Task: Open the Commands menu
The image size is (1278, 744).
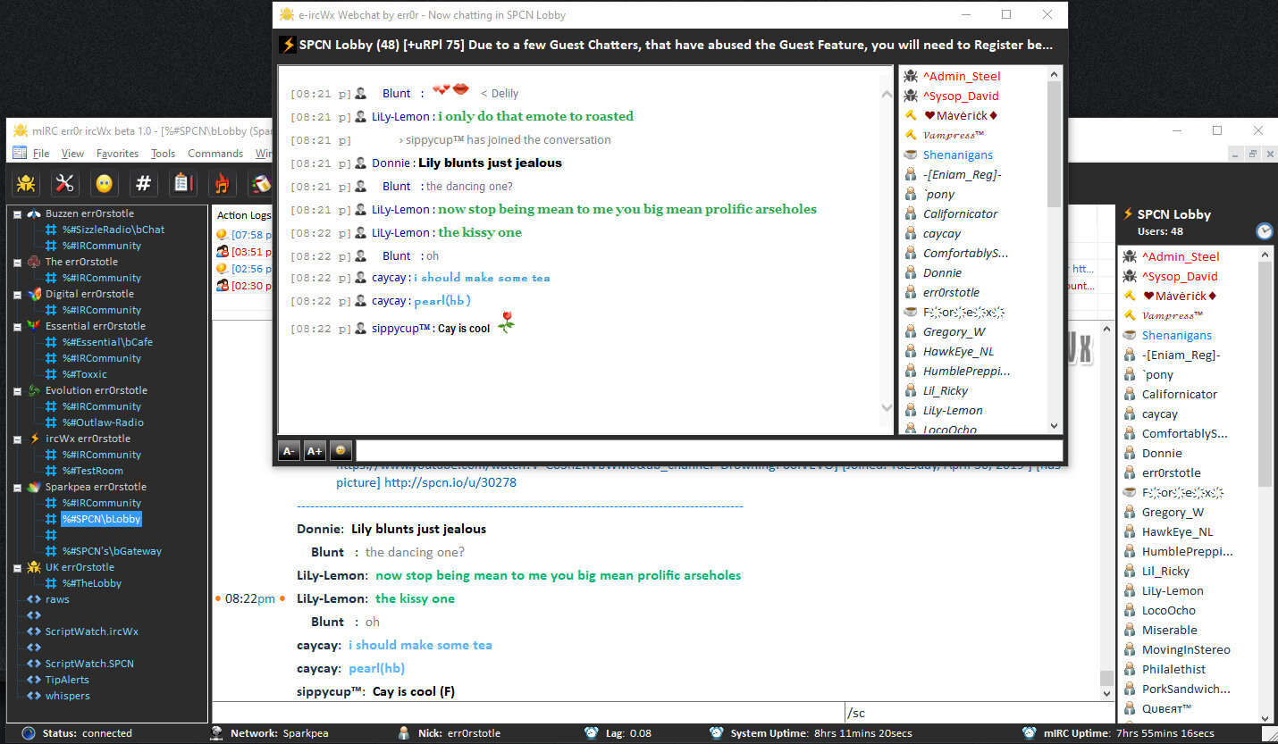Action: coord(214,154)
